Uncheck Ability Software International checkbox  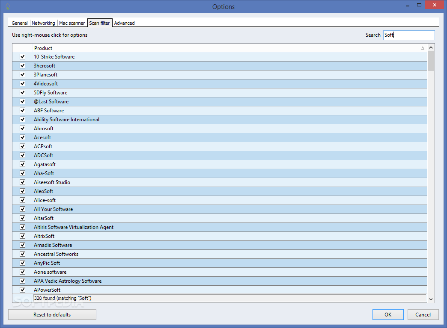coord(23,120)
